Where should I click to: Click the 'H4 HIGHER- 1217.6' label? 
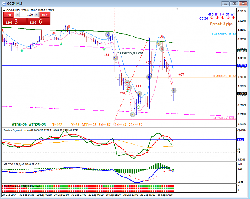[224, 34]
